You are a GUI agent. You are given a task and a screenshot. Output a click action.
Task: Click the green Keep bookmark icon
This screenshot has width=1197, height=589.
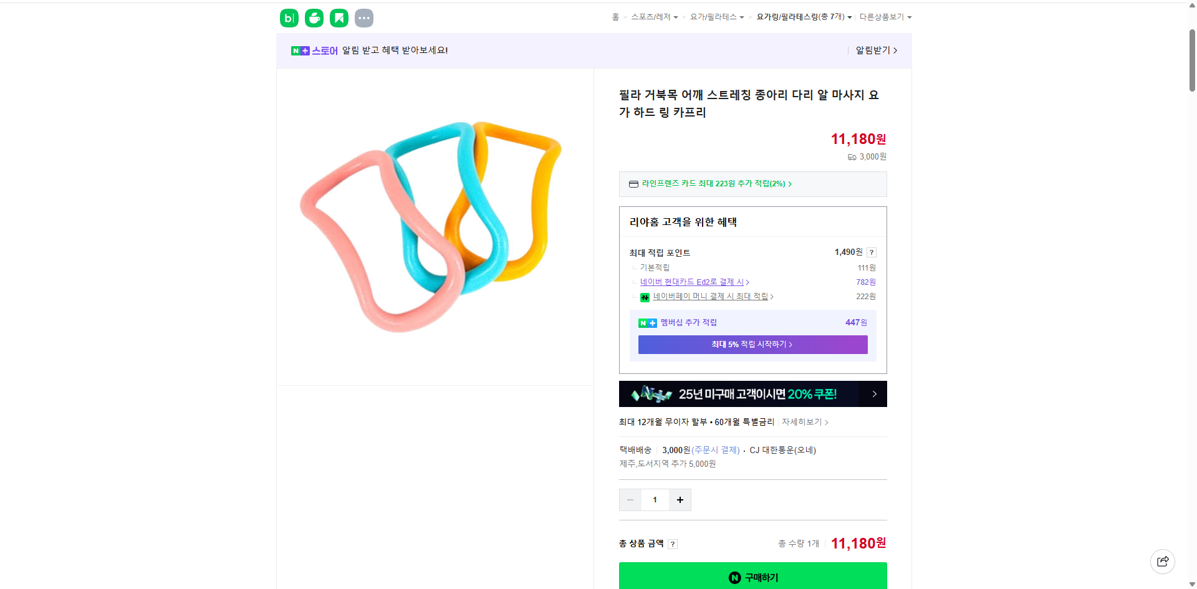click(339, 18)
